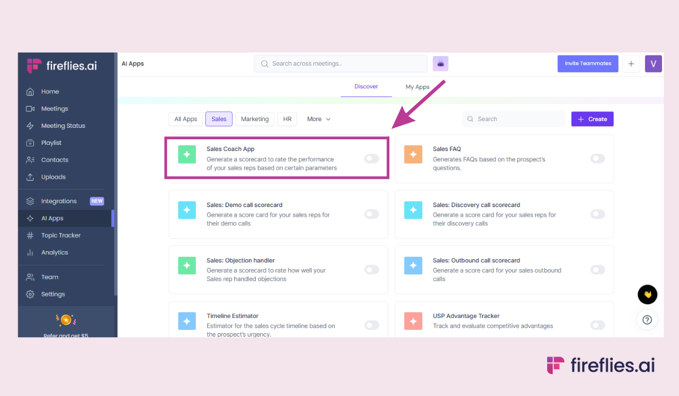Click the purple bot icon beside search
This screenshot has width=679, height=396.
pos(440,64)
